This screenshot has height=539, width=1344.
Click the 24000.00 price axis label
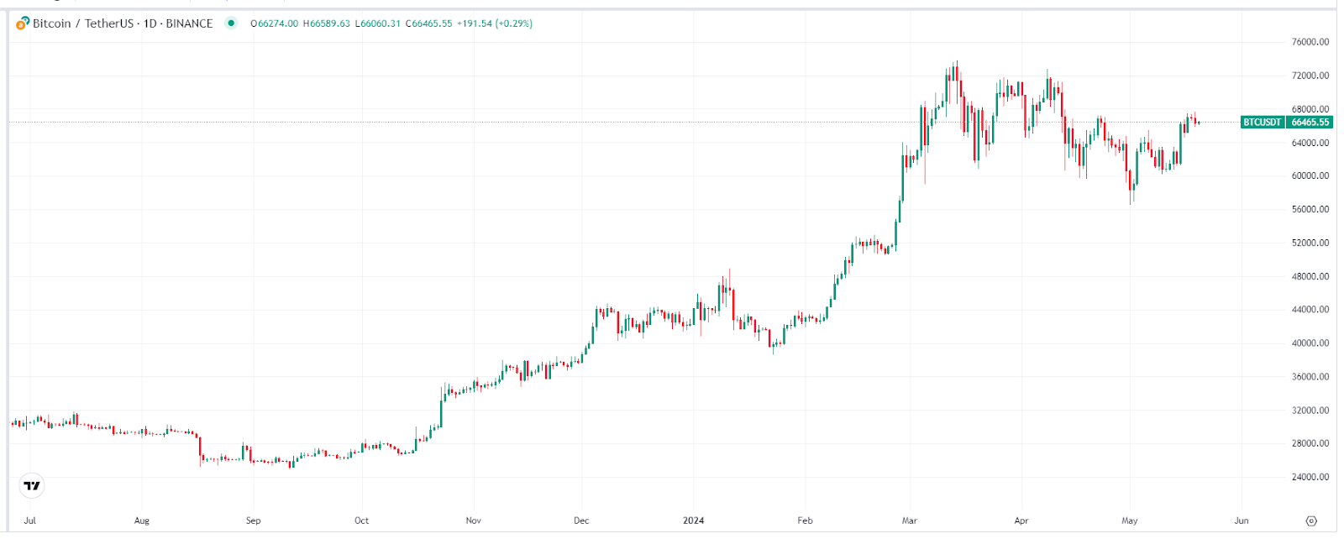point(1310,477)
